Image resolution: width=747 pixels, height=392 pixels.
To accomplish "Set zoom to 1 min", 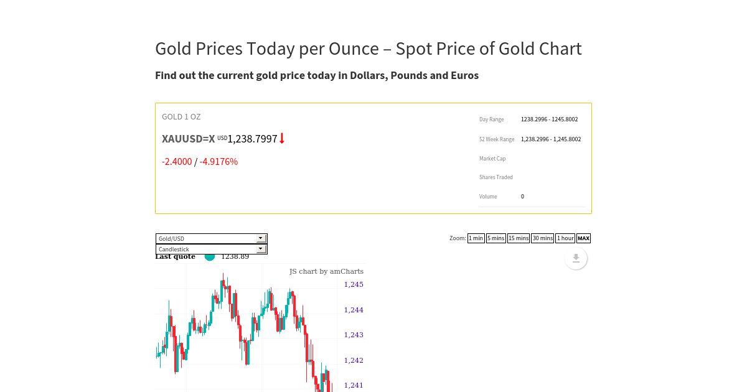I will click(x=476, y=238).
